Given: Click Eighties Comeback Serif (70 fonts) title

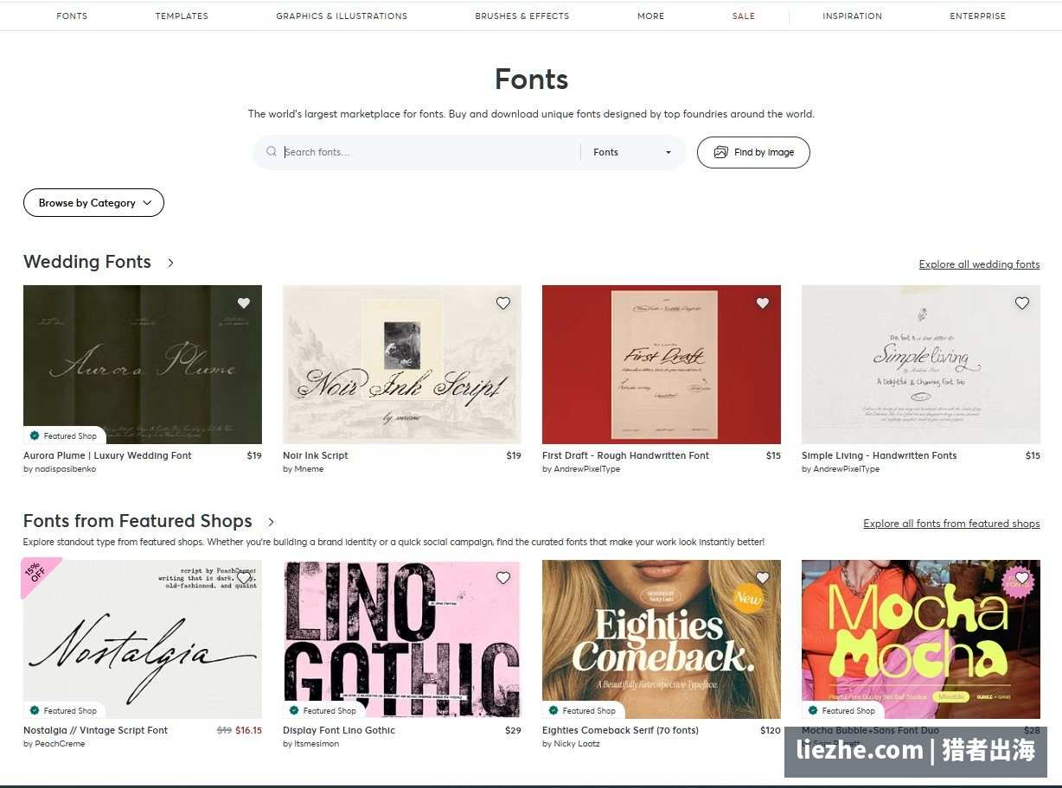Looking at the screenshot, I should point(620,730).
